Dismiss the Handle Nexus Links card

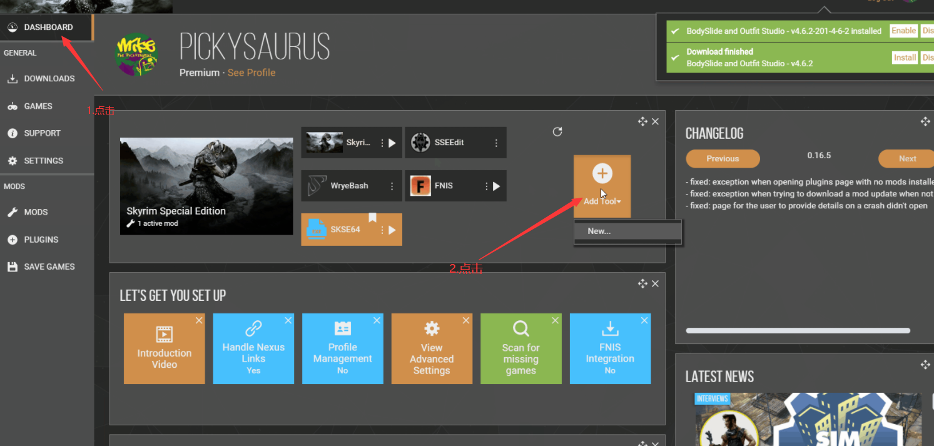[288, 320]
